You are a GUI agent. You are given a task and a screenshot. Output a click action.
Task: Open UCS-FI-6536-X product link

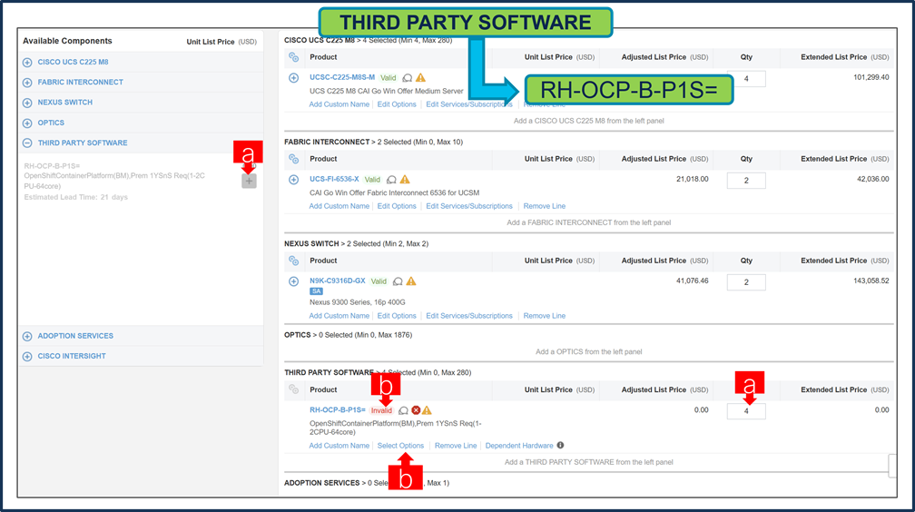[x=334, y=179]
